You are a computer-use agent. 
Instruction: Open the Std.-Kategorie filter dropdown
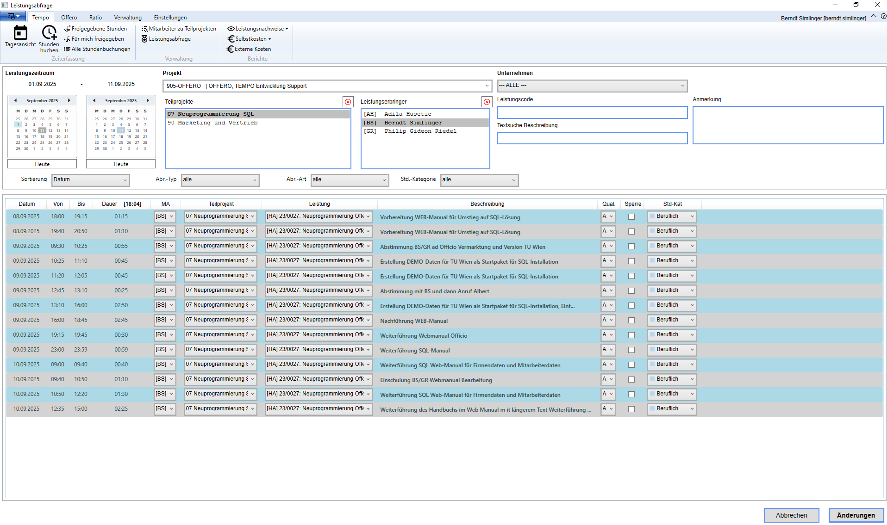coord(479,180)
